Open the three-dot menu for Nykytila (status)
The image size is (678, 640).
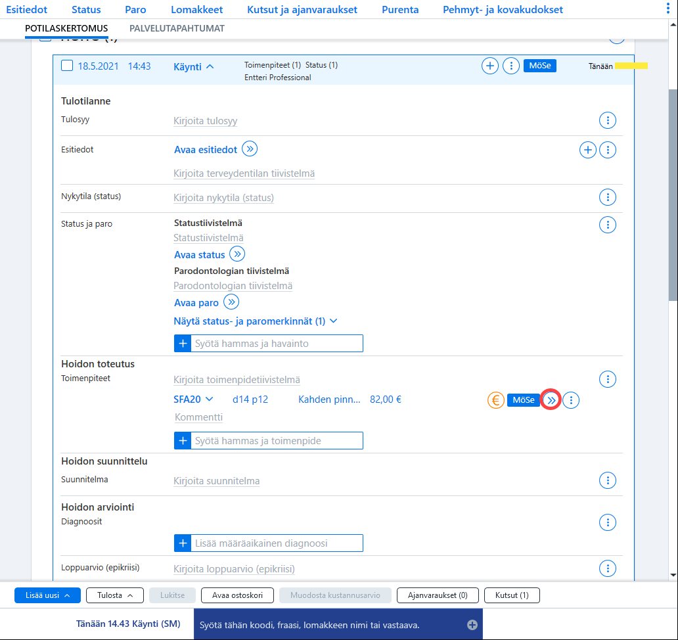tap(608, 197)
